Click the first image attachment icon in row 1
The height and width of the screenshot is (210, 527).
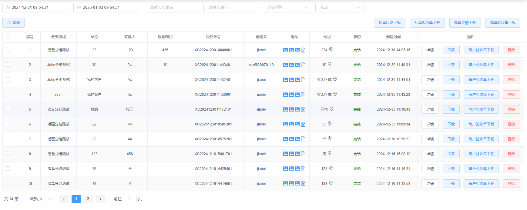(285, 50)
